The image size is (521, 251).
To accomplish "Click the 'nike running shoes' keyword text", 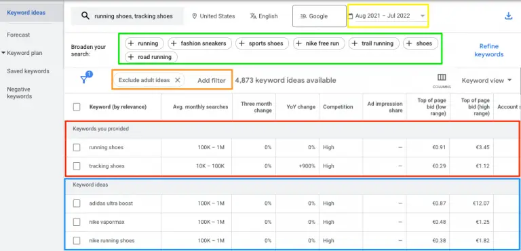I will [x=112, y=240].
